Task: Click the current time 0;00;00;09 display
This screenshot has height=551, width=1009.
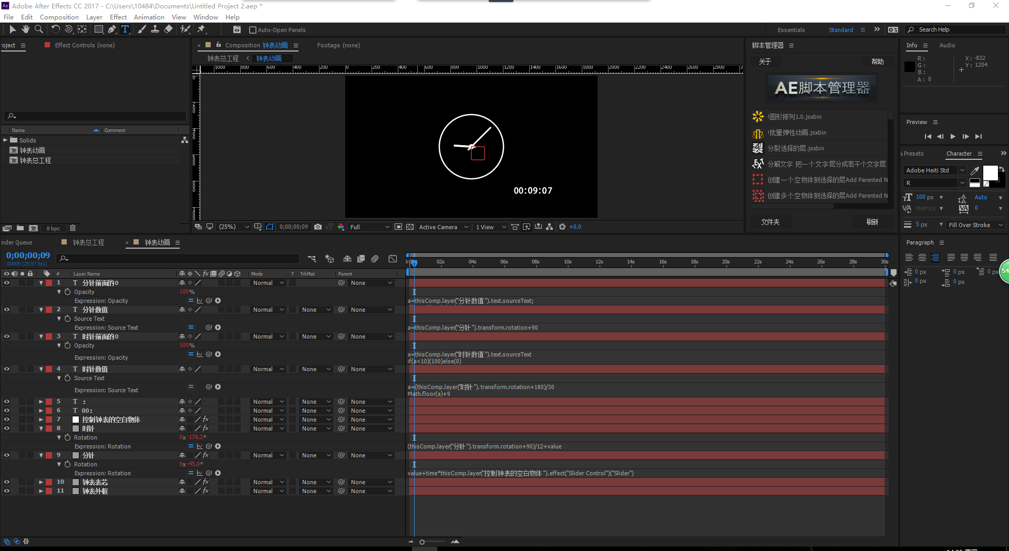Action: [x=28, y=256]
